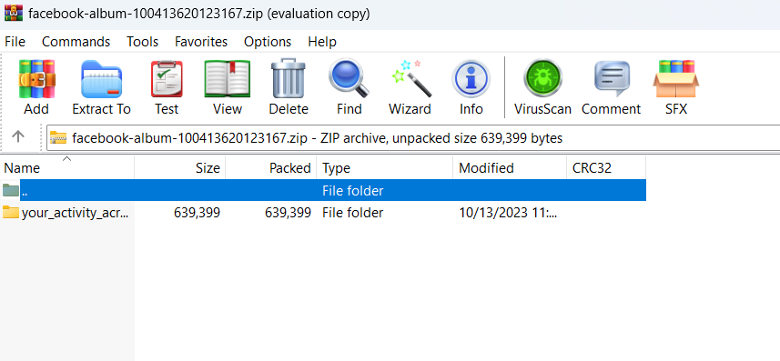Click the 639,399 value in the Packed column
This screenshot has width=780, height=361.
[x=288, y=213]
